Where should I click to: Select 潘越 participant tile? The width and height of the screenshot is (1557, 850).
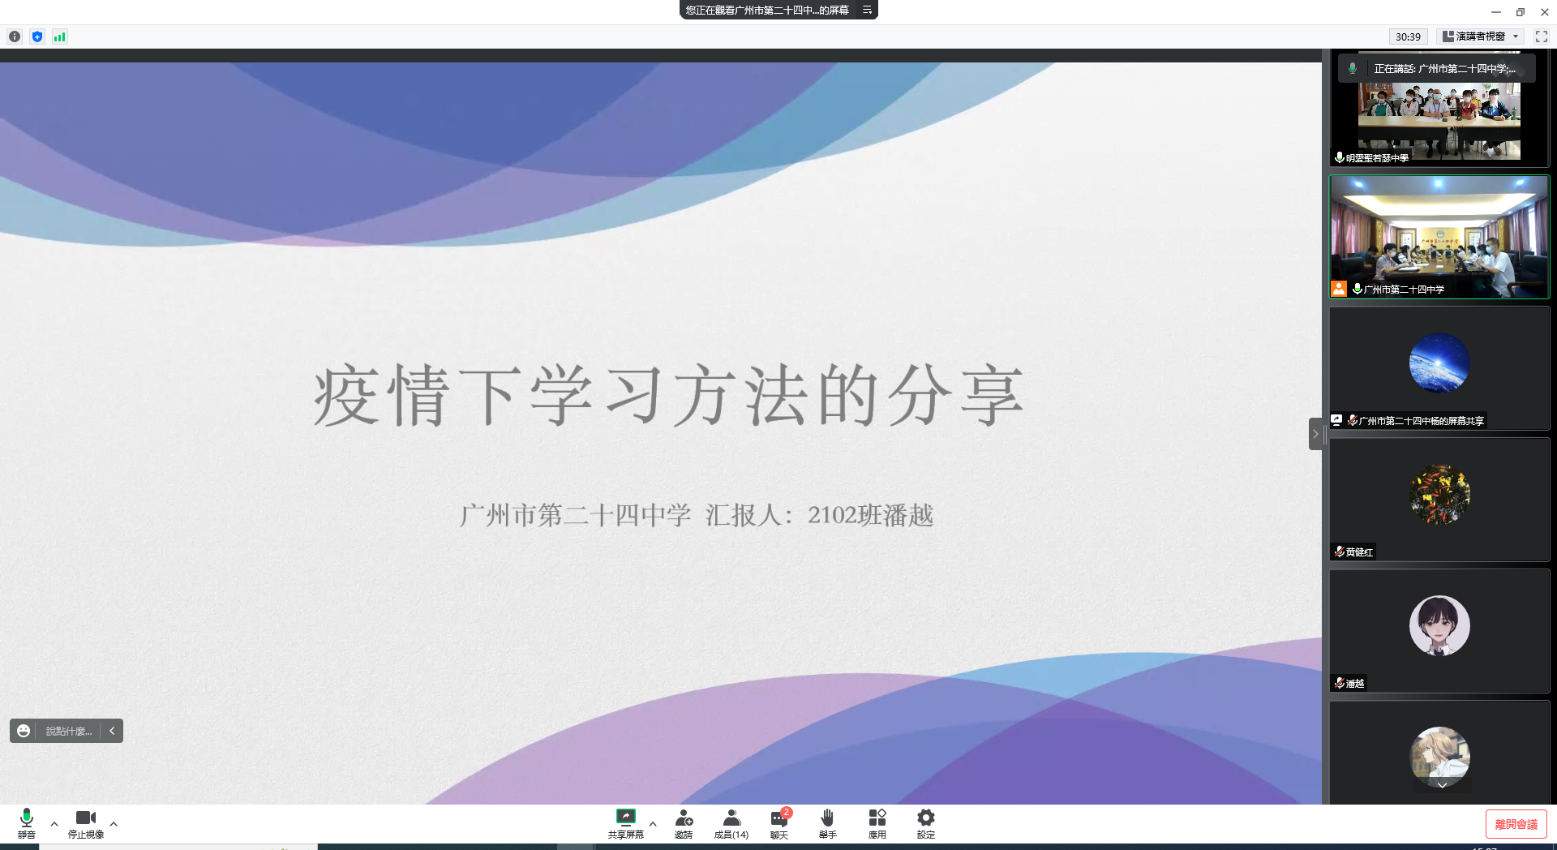1439,631
